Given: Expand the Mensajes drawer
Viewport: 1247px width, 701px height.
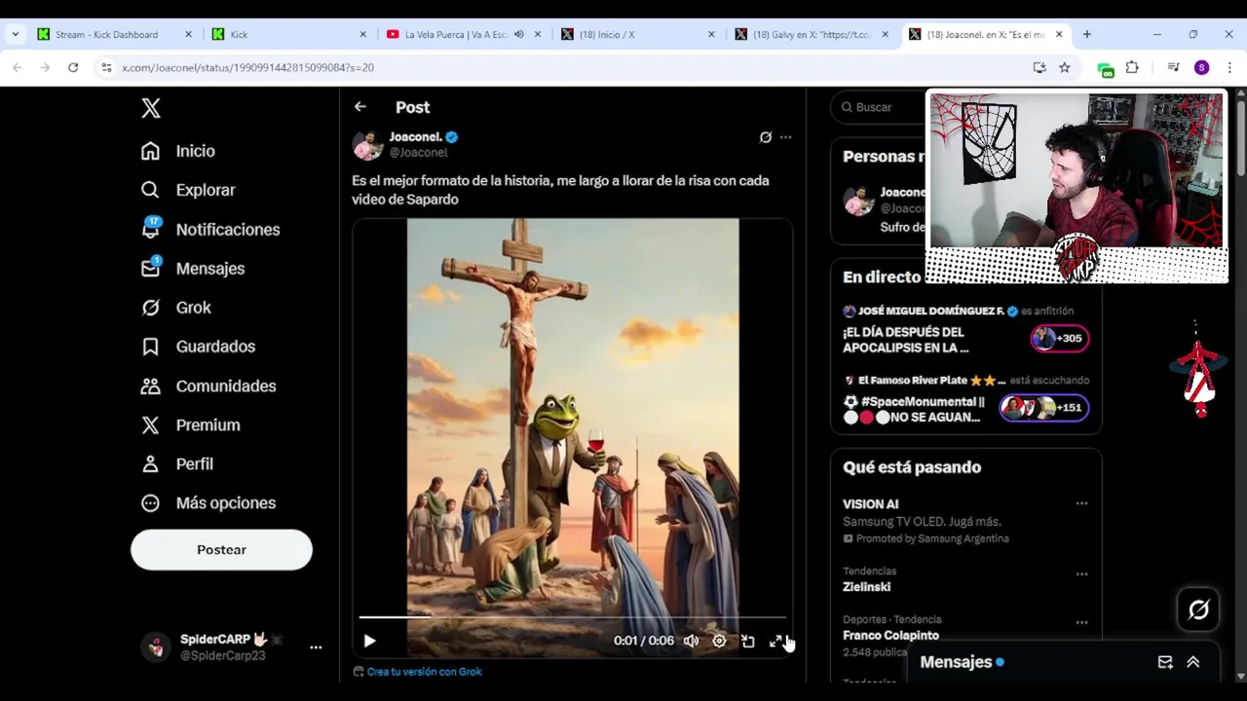Looking at the screenshot, I should pyautogui.click(x=1193, y=662).
